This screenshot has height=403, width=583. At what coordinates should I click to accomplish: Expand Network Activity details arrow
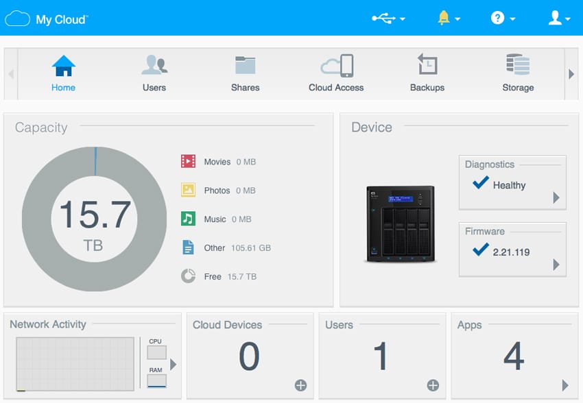(x=174, y=365)
